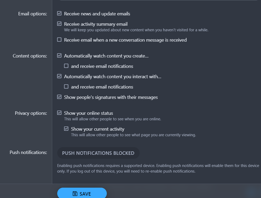
Task: Untick the auto-watch content you create checkbox
Action: pyautogui.click(x=59, y=55)
